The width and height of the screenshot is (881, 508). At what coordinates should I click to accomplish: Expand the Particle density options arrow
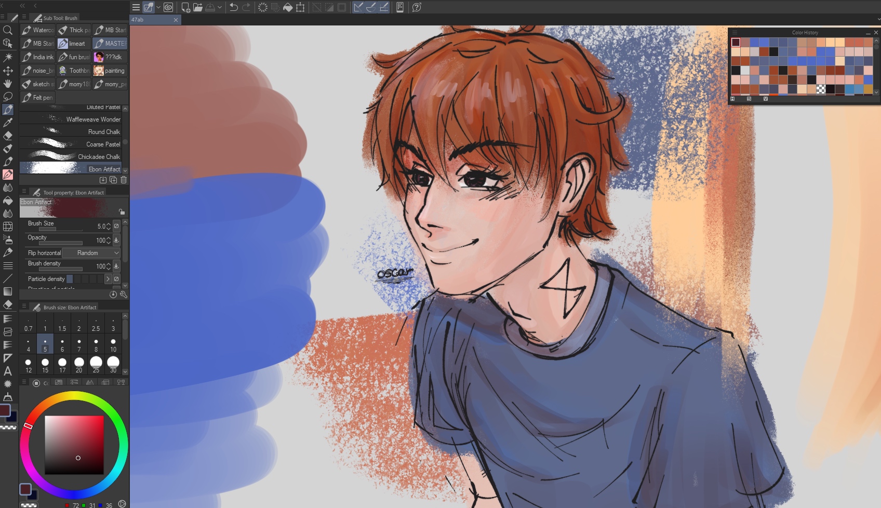(108, 279)
